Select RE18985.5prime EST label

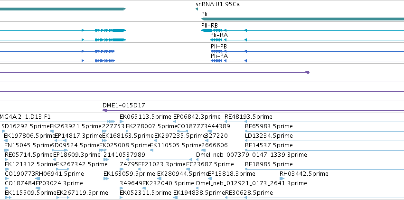pos(269,164)
